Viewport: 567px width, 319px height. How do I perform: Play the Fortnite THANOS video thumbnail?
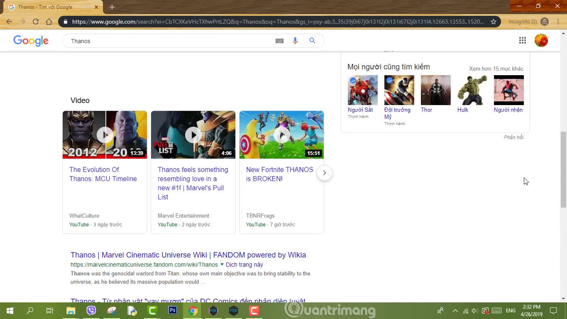pos(281,135)
